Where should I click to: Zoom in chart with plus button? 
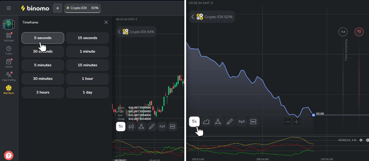pyautogui.click(x=296, y=122)
